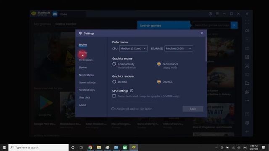Open GPU settings help icon
This screenshot has height=151, width=269.
(132, 91)
